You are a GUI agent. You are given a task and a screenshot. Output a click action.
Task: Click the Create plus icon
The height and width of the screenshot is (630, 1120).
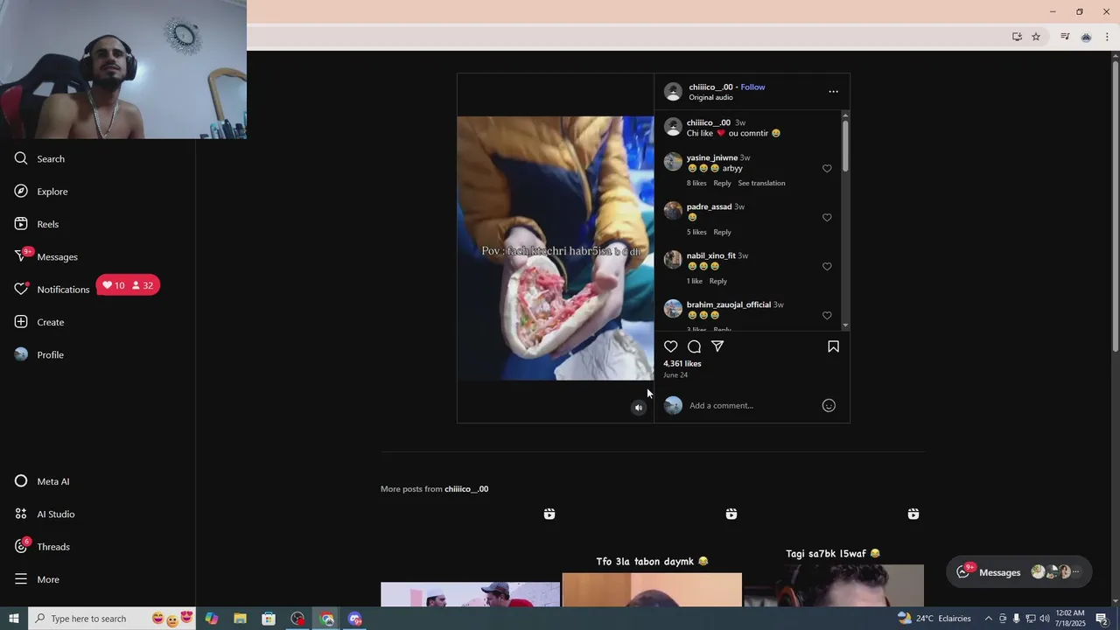21,322
